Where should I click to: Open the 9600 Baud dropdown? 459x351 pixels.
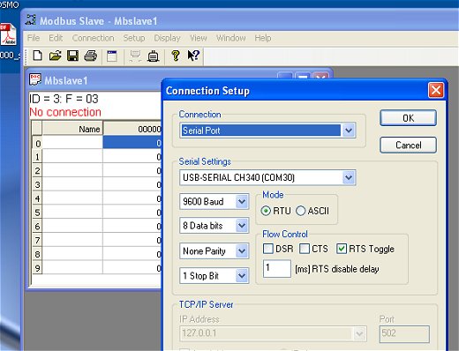[242, 201]
